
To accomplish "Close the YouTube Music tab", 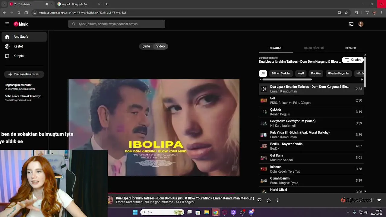I will click(x=51, y=4).
